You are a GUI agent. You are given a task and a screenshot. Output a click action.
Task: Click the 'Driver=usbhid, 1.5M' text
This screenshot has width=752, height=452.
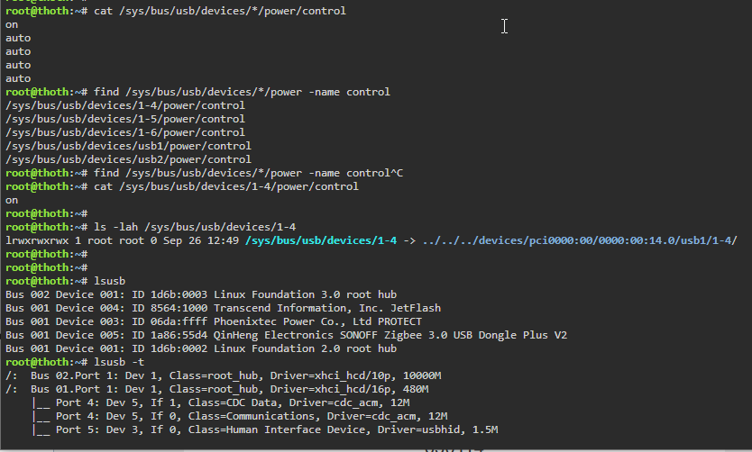(437, 429)
